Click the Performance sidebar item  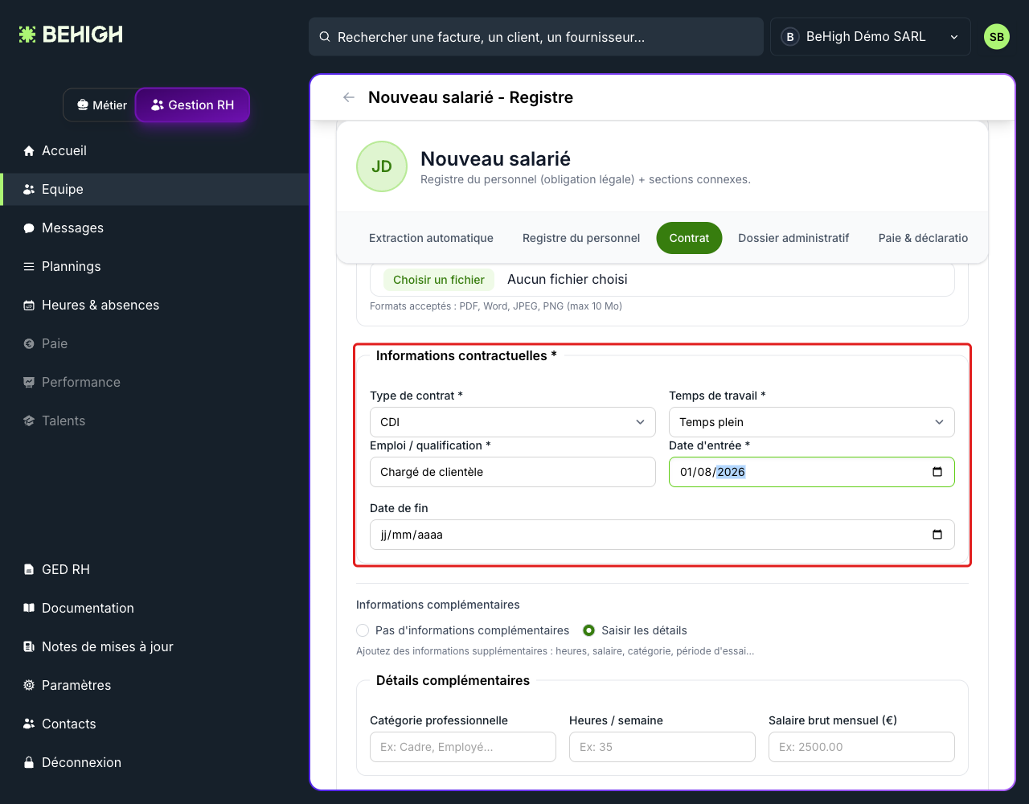(154, 382)
